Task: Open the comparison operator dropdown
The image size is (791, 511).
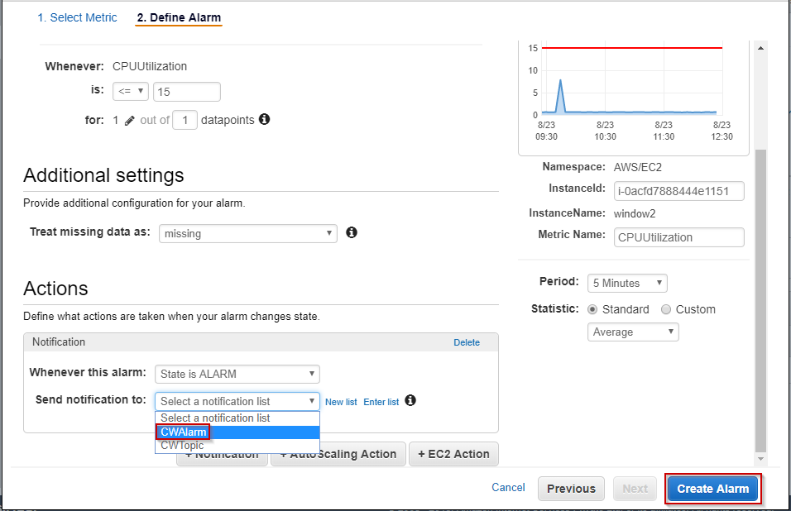Action: [131, 91]
